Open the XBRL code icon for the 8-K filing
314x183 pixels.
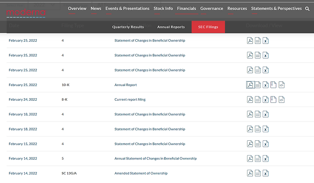coord(282,99)
